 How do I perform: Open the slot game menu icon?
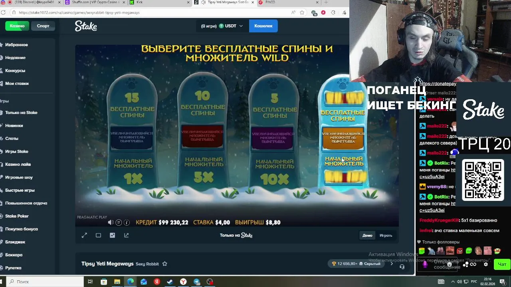[x=119, y=222]
